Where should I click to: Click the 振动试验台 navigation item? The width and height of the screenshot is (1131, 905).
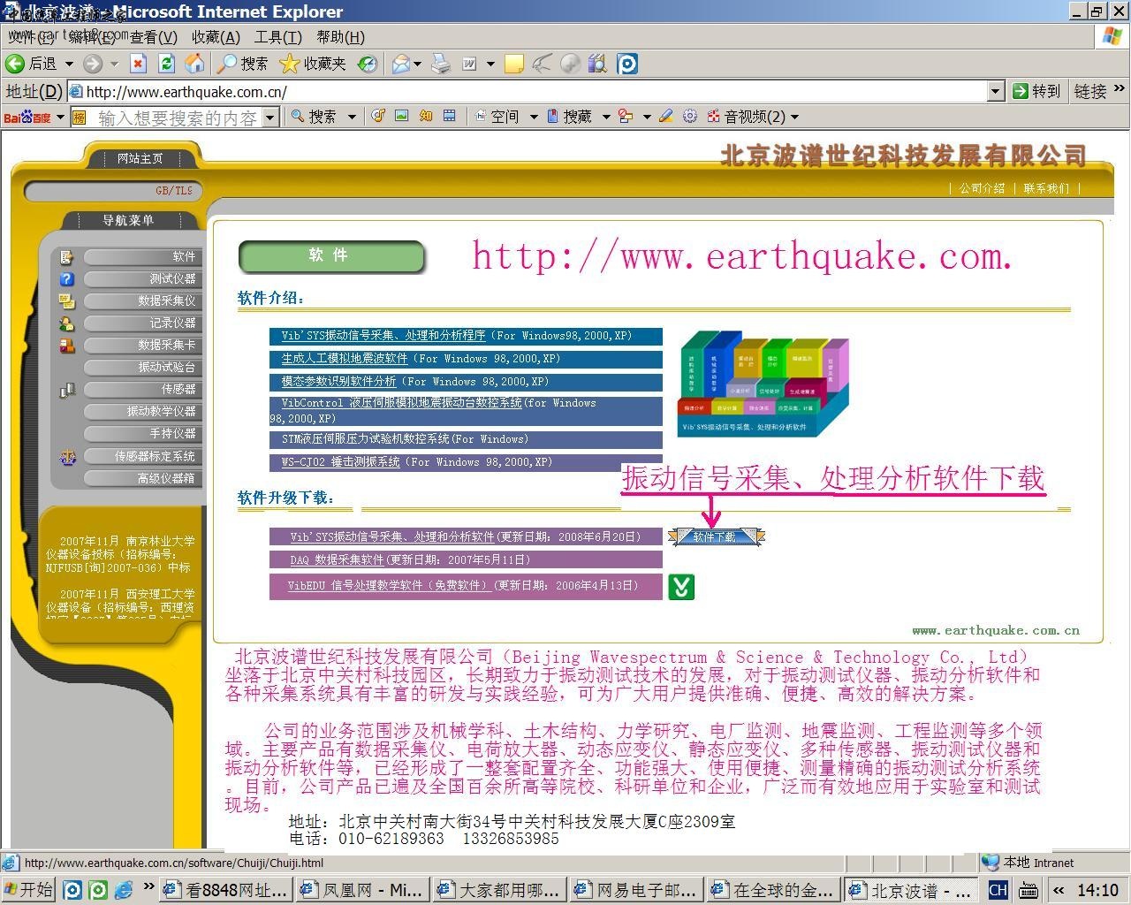pyautogui.click(x=144, y=368)
